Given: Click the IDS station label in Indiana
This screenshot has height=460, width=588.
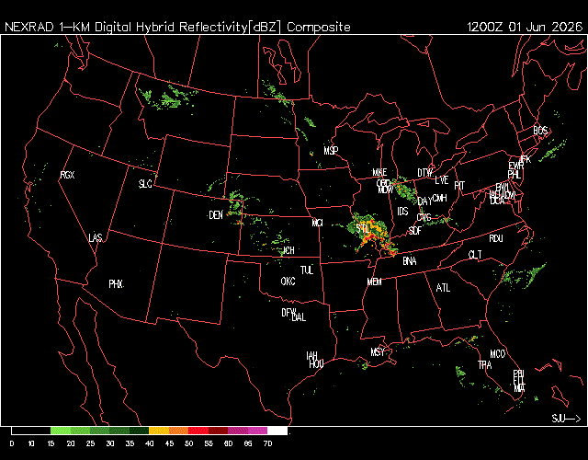Looking at the screenshot, I should click(402, 212).
